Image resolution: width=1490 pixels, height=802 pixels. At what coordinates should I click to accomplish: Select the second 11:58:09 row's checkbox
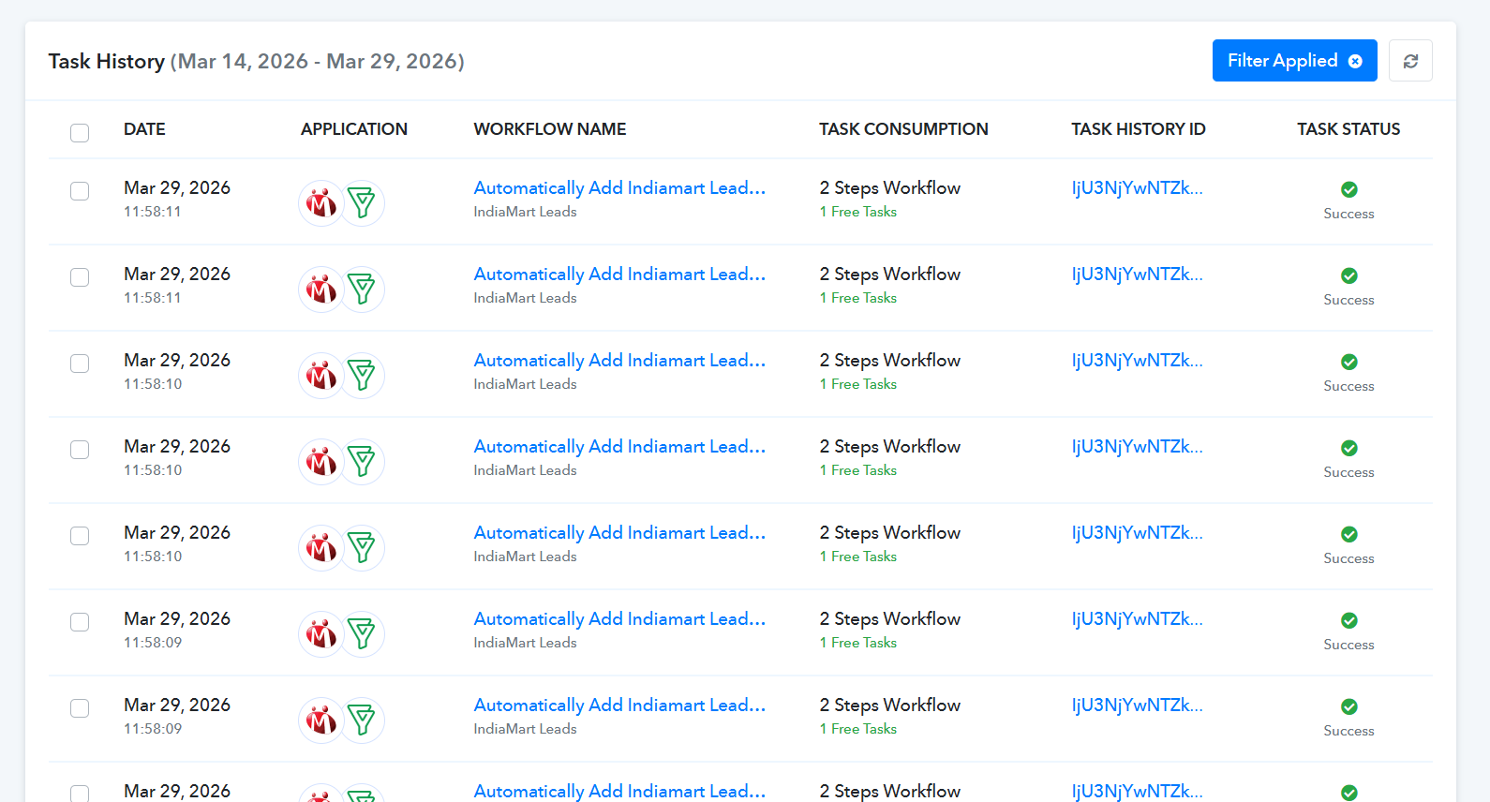(80, 708)
